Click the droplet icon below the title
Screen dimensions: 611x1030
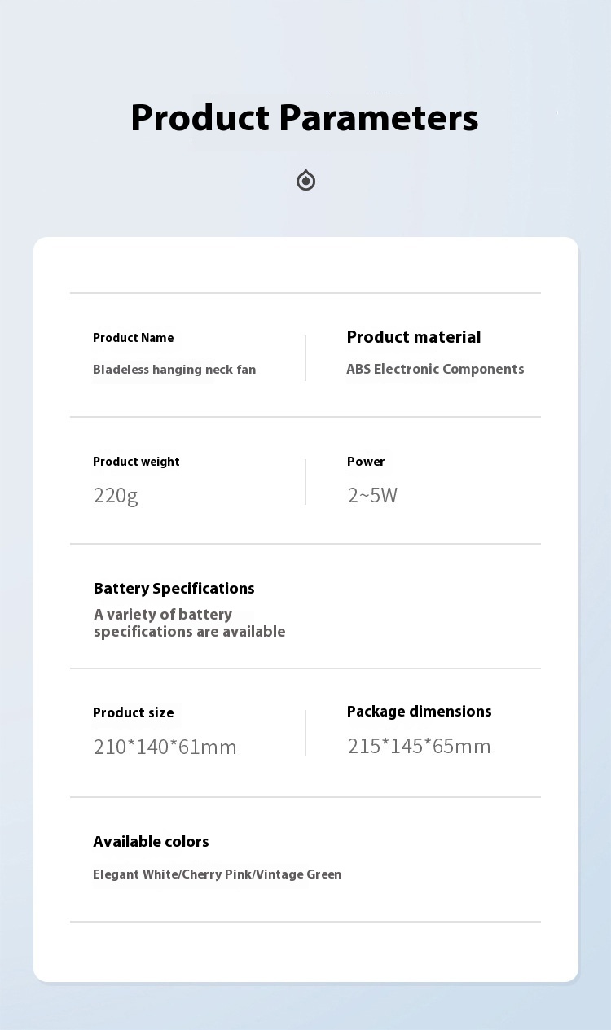coord(305,180)
